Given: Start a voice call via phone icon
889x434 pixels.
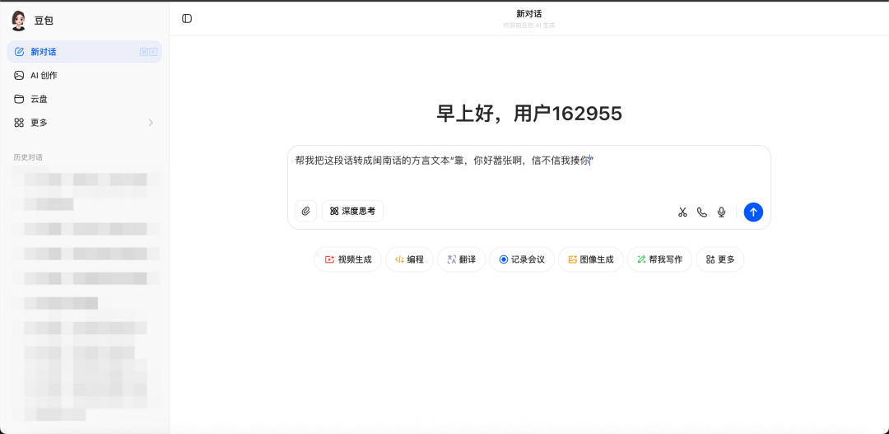Looking at the screenshot, I should (x=702, y=212).
